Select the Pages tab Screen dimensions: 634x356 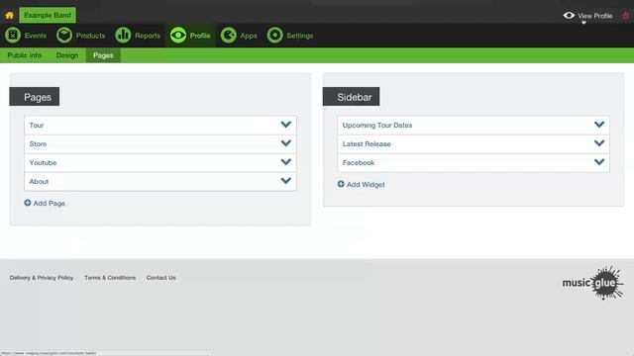[x=103, y=55]
